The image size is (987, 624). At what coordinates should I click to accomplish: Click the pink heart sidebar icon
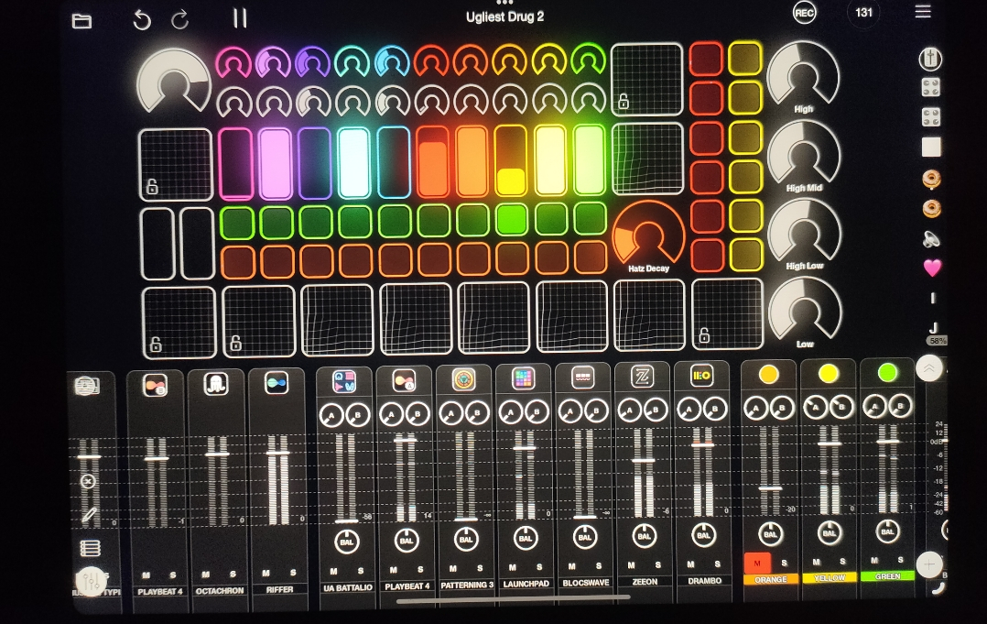[932, 268]
